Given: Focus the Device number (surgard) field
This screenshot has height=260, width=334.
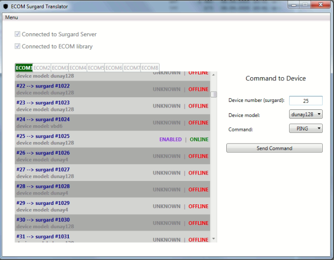Looking at the screenshot, I should click(x=305, y=101).
